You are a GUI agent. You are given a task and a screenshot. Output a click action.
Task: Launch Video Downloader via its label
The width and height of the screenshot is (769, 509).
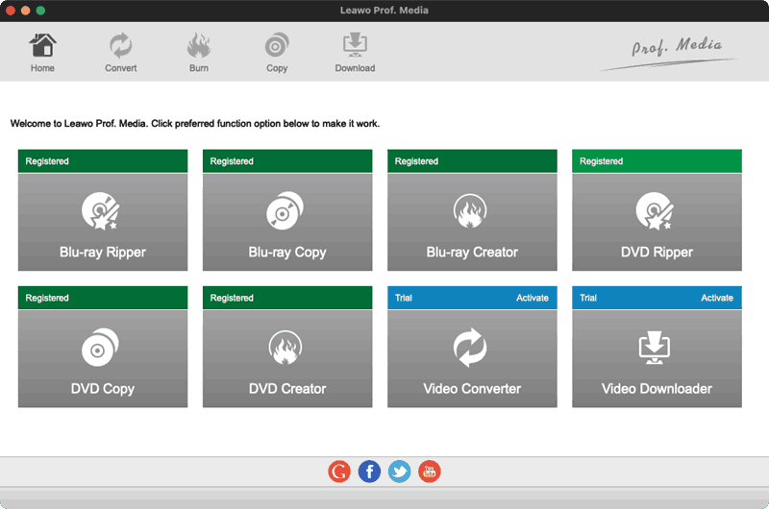point(657,389)
